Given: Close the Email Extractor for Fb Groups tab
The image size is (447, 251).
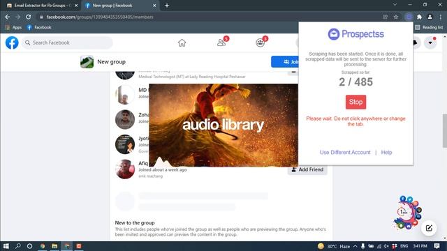Looking at the screenshot, I should [x=76, y=6].
